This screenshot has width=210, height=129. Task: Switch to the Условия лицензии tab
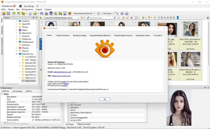[62, 35]
